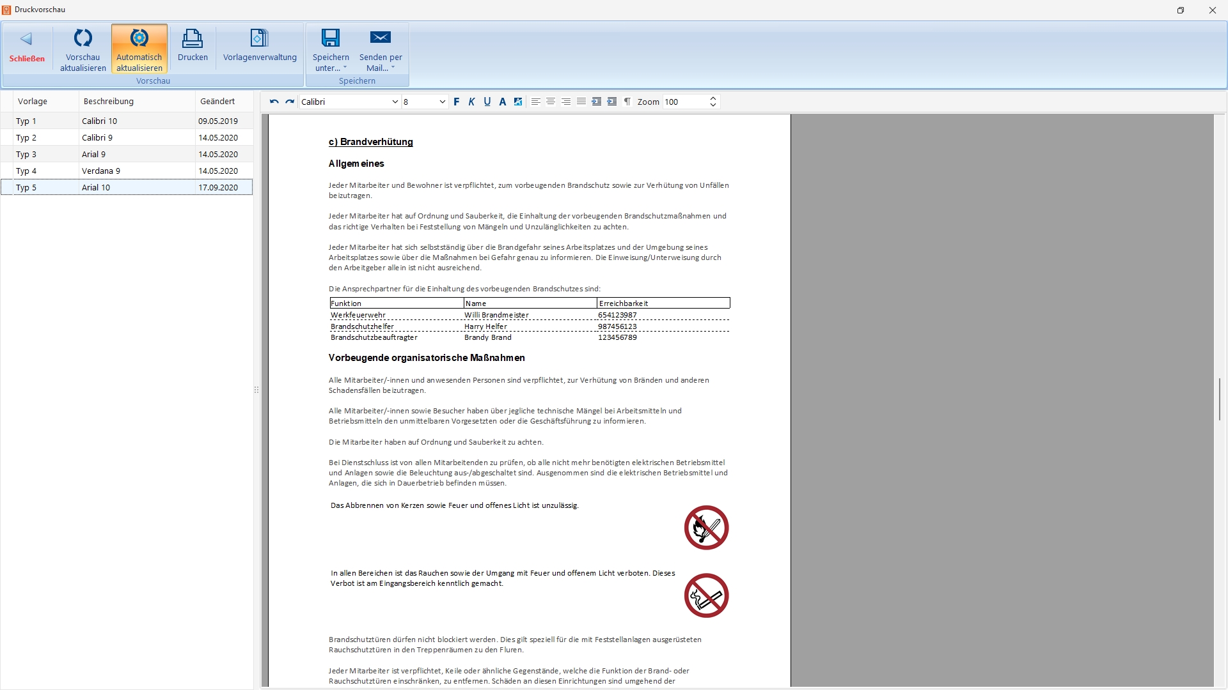The image size is (1228, 690).
Task: Click the Drucken printer icon
Action: click(x=193, y=40)
